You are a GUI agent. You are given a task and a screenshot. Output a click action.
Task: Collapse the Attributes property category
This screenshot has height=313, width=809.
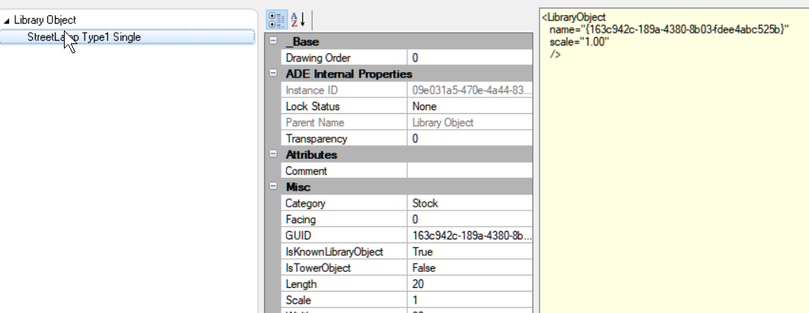[273, 154]
